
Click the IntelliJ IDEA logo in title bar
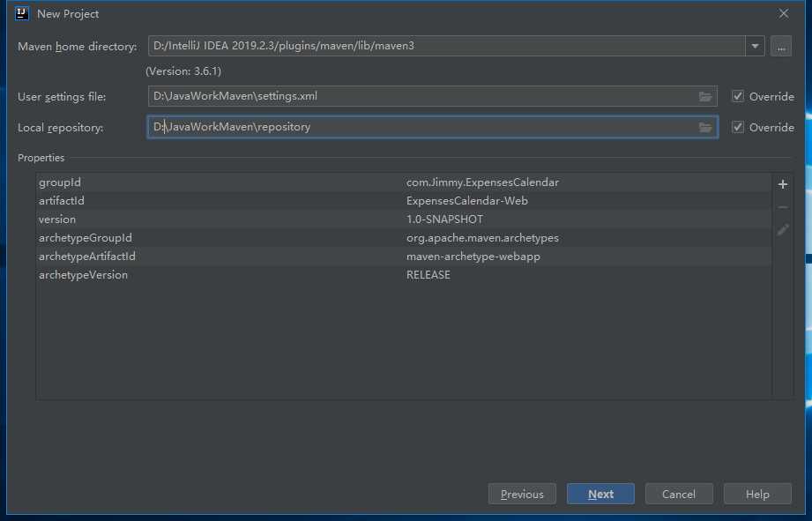[x=22, y=13]
